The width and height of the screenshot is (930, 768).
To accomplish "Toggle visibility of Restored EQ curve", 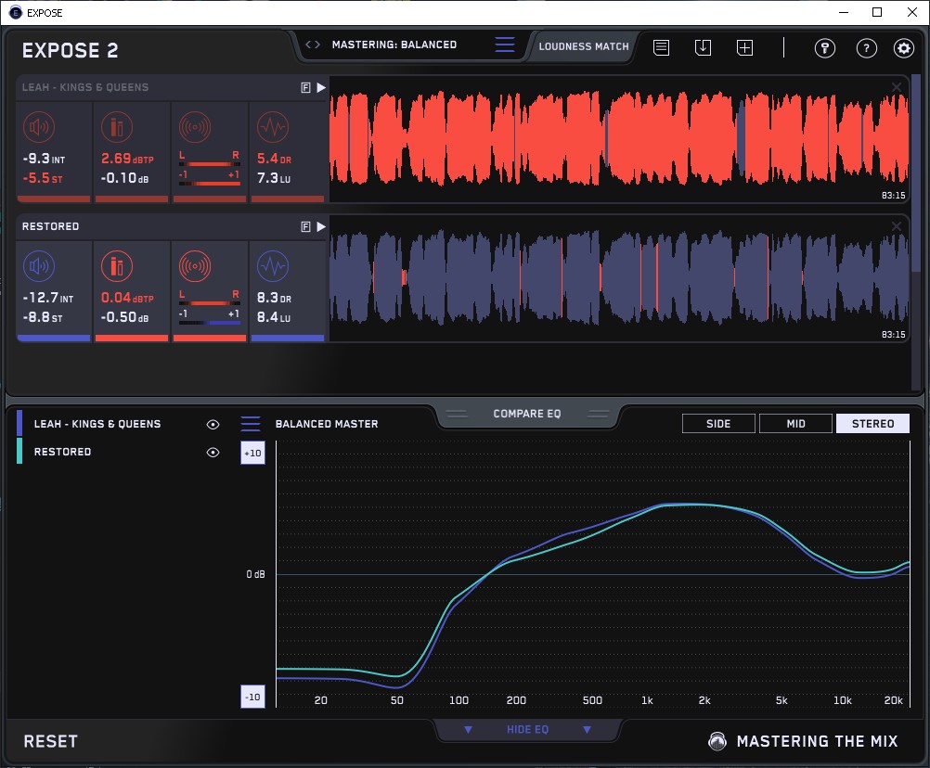I will [213, 452].
